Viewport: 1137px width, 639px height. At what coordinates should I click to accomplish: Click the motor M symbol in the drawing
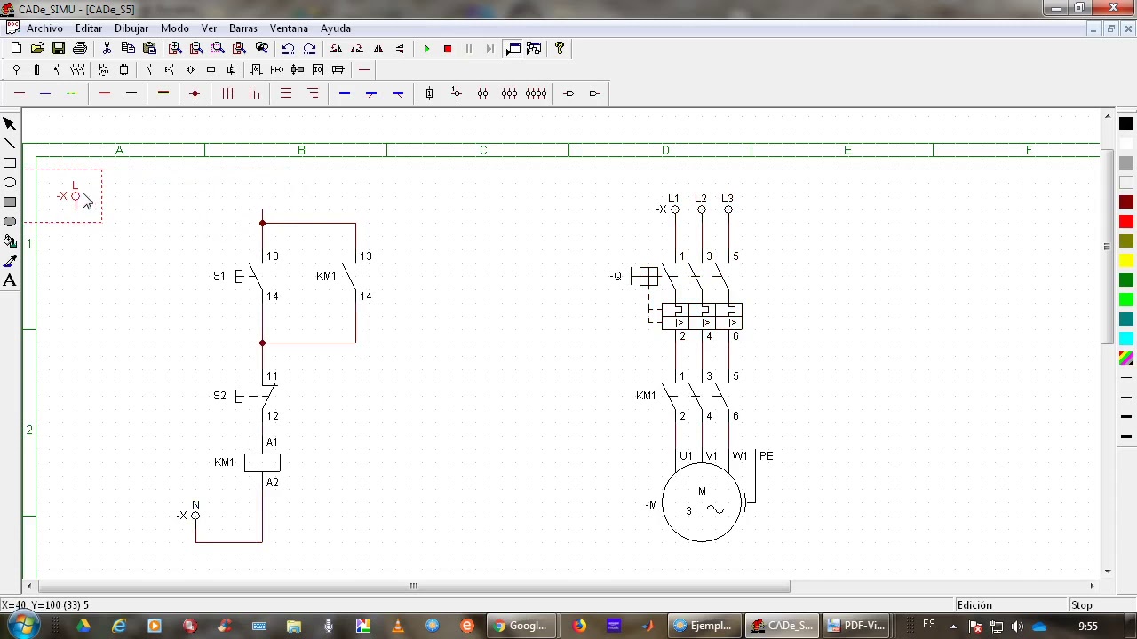point(702,502)
